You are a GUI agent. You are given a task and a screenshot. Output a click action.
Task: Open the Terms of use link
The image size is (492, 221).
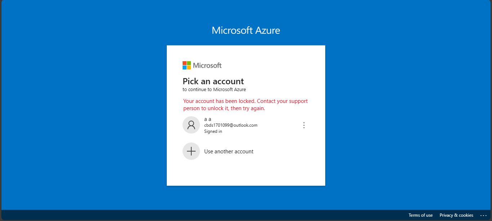(x=420, y=215)
